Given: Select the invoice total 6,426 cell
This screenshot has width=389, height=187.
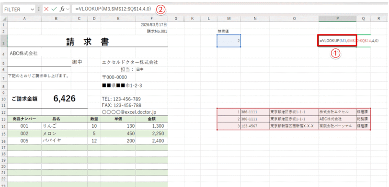Looking at the screenshot, I should click(x=65, y=99).
